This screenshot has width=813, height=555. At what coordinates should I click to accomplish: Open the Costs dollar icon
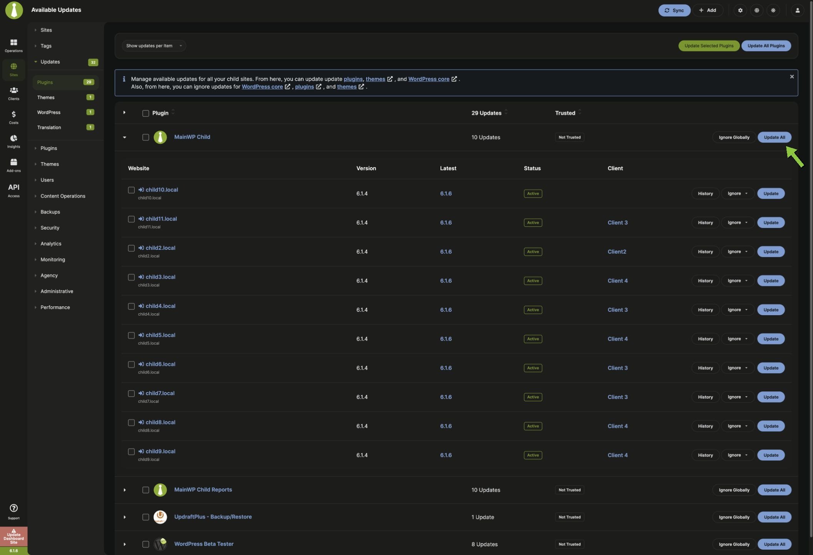13,117
